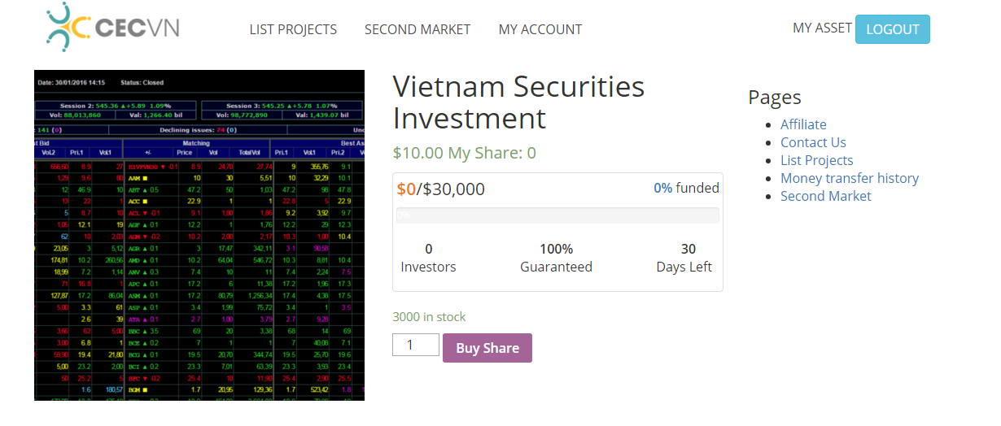Click the 100% Guaranteed statistic
This screenshot has height=426, width=1001.
pos(556,258)
